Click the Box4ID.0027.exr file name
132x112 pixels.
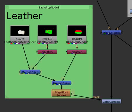47,42
